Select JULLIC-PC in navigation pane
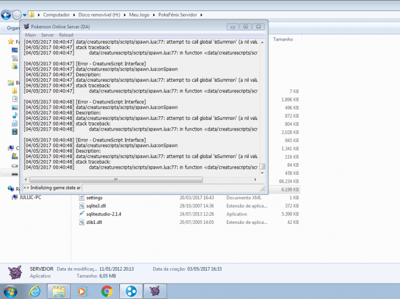 (x=30, y=197)
